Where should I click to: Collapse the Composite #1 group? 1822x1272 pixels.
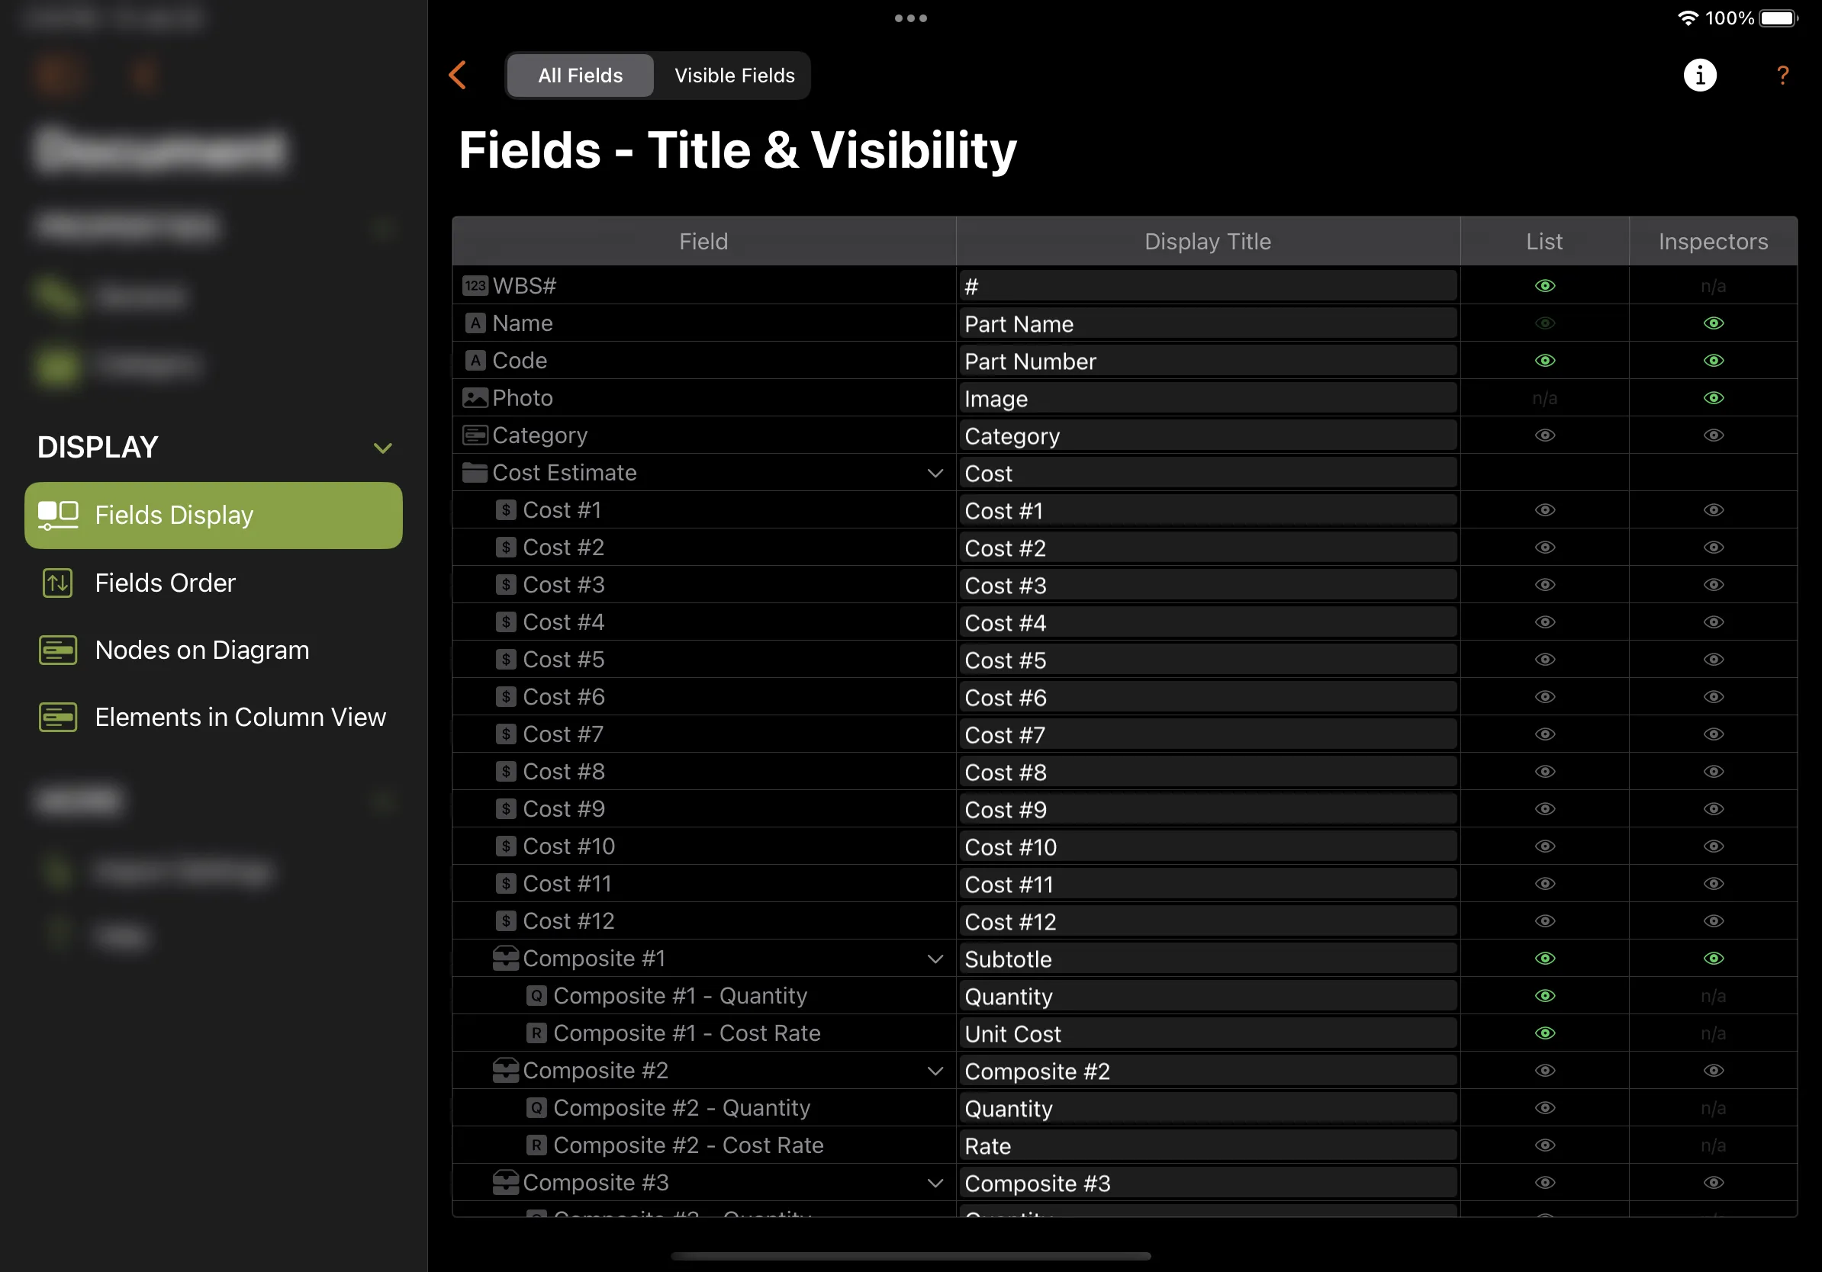click(935, 958)
